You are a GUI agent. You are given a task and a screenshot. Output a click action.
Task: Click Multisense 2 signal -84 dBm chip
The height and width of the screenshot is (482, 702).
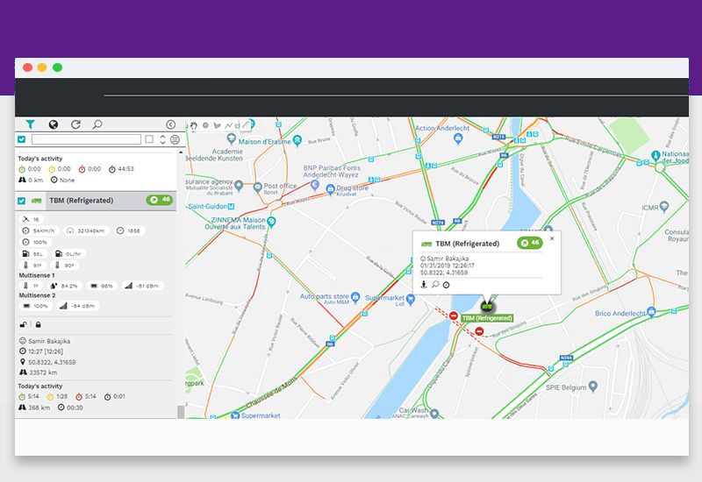click(x=77, y=306)
